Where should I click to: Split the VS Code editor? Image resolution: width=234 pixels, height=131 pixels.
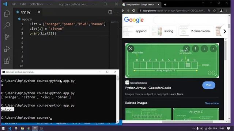pos(110,12)
